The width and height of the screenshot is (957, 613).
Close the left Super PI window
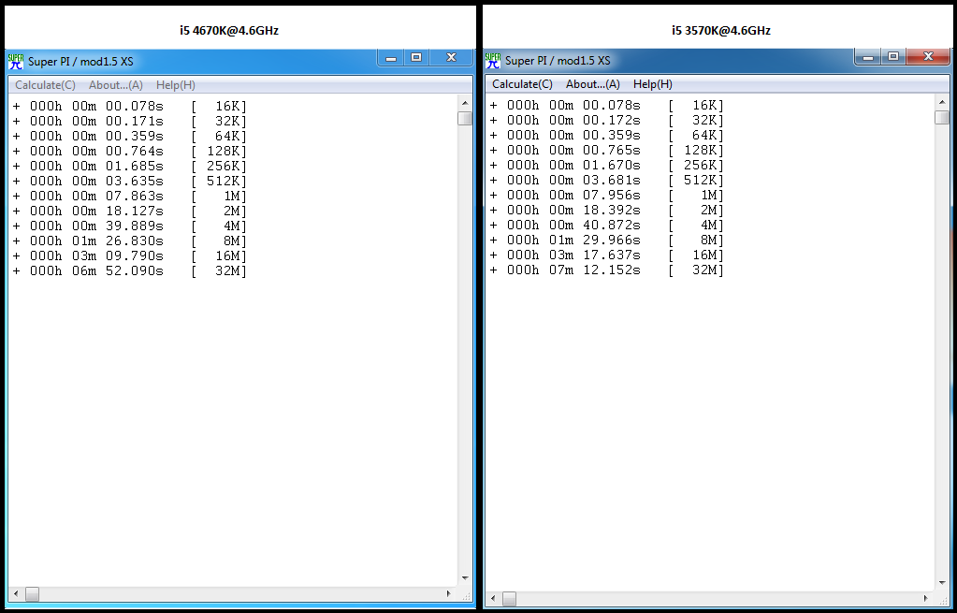pyautogui.click(x=451, y=58)
